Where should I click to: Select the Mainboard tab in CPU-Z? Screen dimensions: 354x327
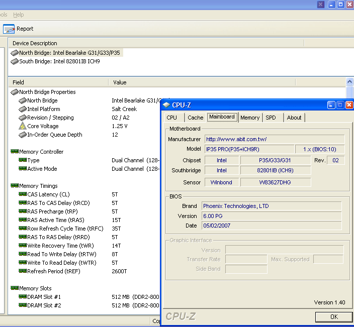coord(222,117)
